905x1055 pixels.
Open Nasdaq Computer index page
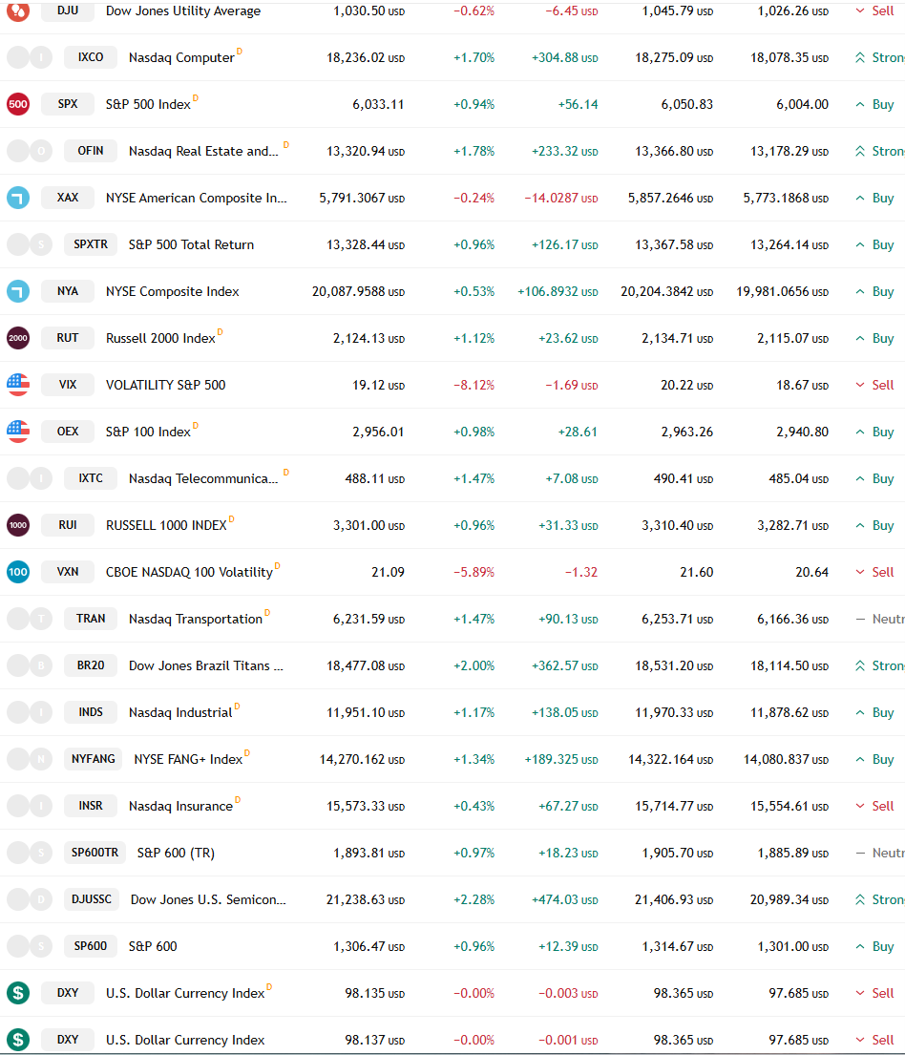pos(181,58)
